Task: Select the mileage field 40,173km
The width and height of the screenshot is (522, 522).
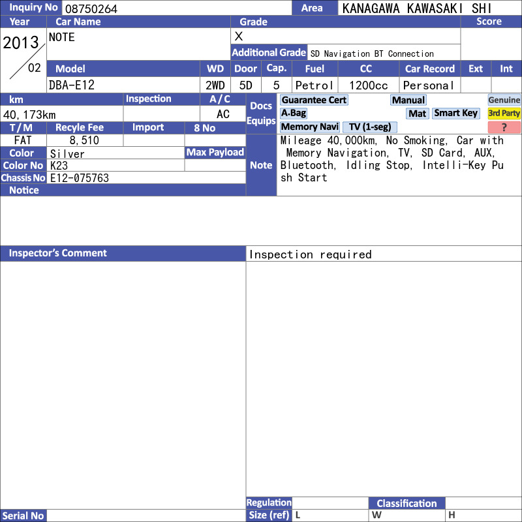Action: coord(61,114)
